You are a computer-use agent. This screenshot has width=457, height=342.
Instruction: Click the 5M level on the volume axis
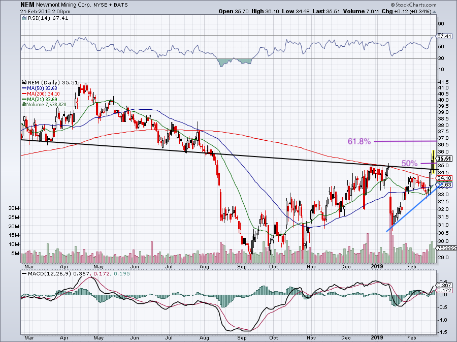click(x=15, y=254)
